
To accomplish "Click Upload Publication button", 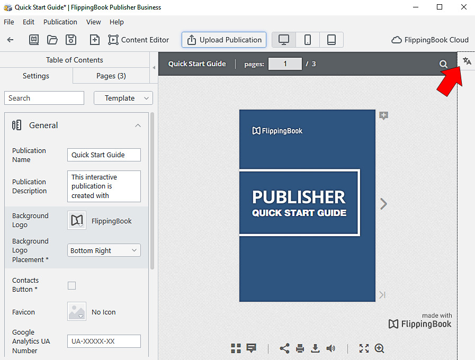I will click(224, 40).
